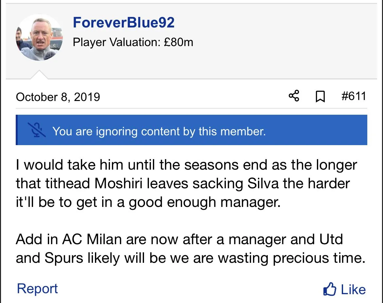The image size is (383, 303).
Task: Click the October 8, 2019 post date
Action: [58, 97]
